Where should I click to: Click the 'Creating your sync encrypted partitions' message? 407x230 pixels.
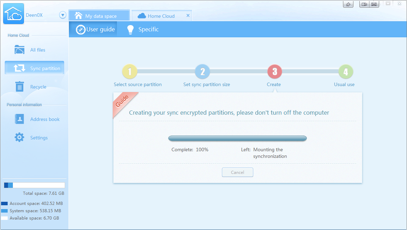(229, 113)
